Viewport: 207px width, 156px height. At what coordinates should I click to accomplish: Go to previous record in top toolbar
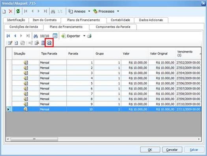tap(32, 11)
